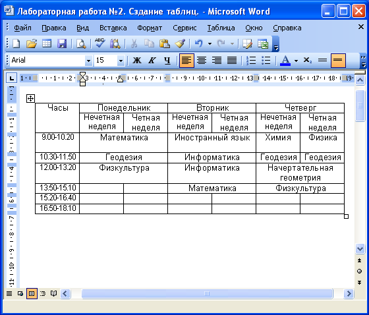Click the Undo arrow icon
369x315 pixels.
tap(198, 43)
